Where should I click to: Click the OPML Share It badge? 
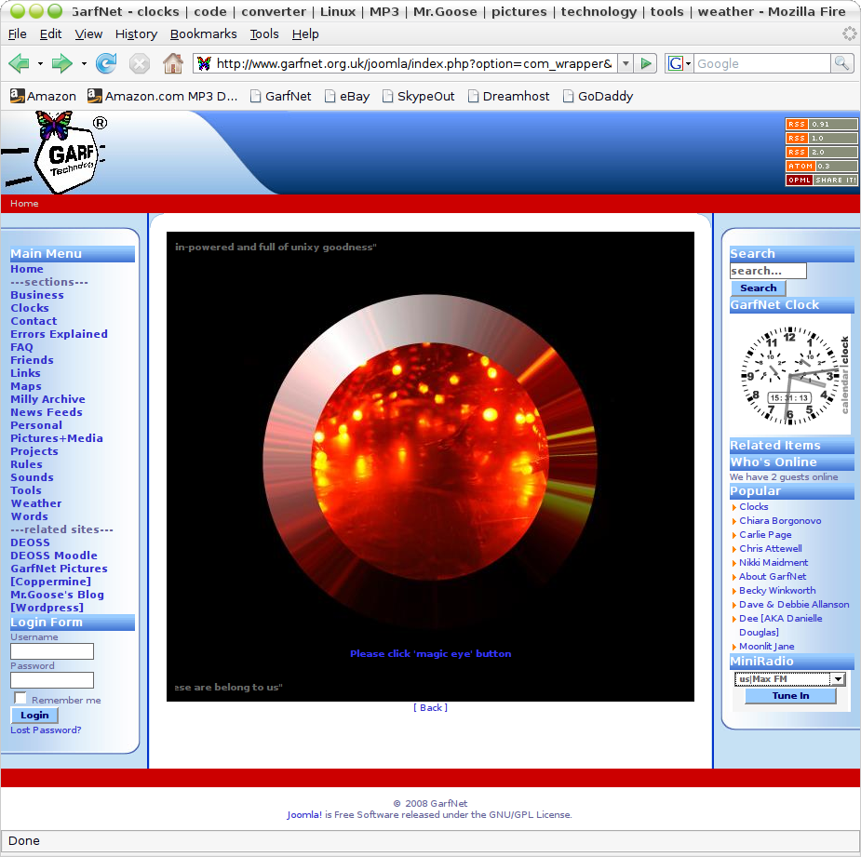pyautogui.click(x=822, y=181)
